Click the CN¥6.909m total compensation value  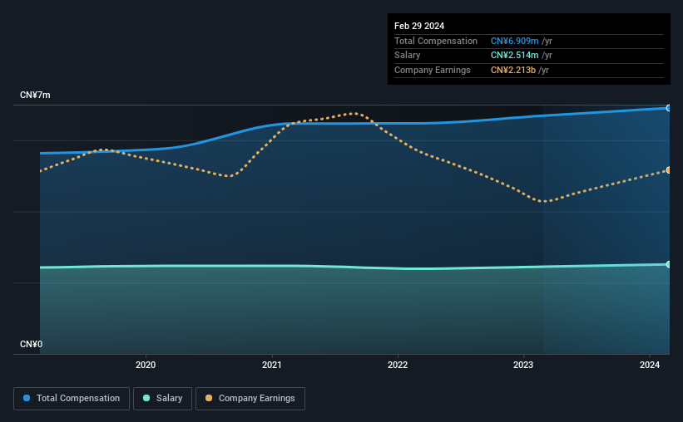tap(514, 41)
